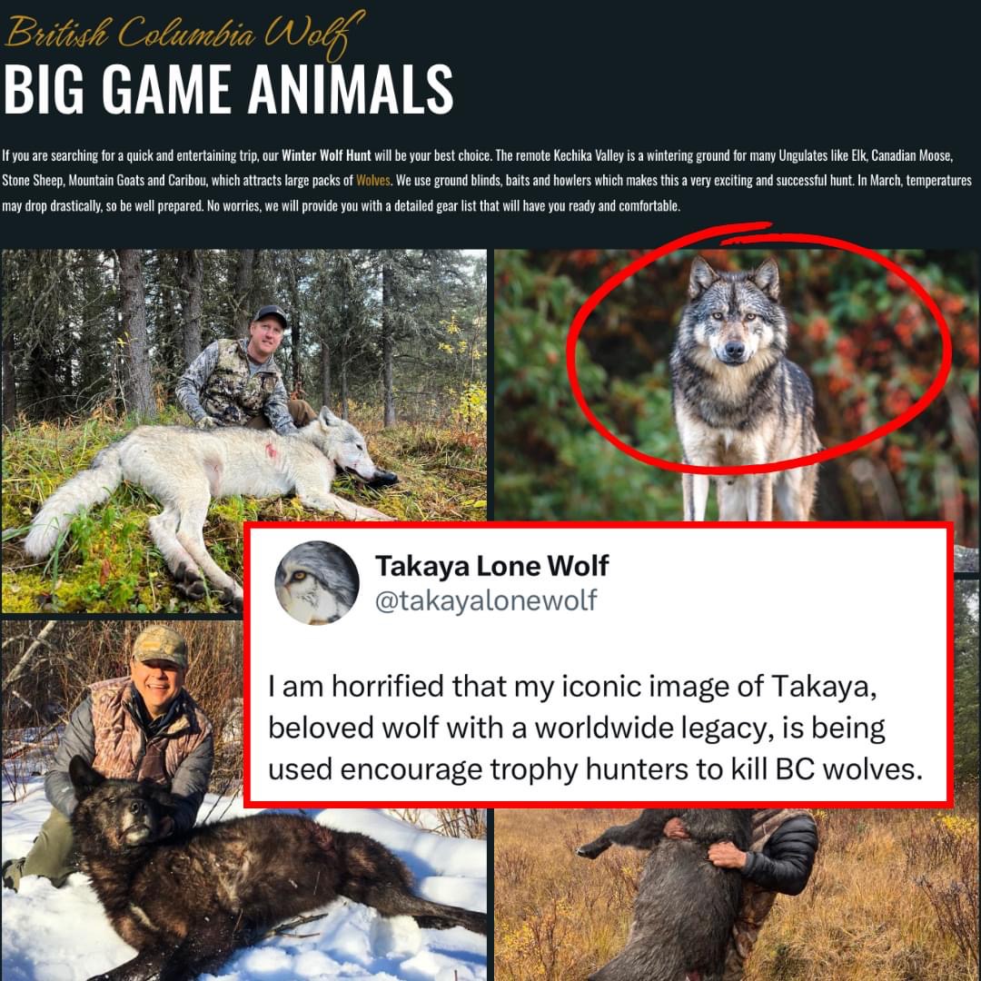Viewport: 981px width, 981px height.
Task: Click the black cap of kneeling hunter
Action: point(272,314)
